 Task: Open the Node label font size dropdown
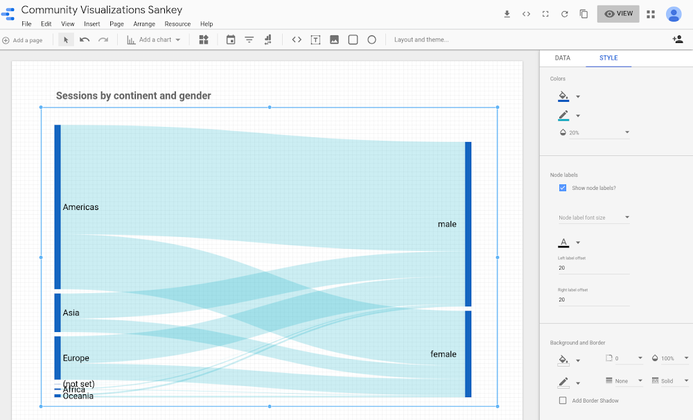coord(594,218)
